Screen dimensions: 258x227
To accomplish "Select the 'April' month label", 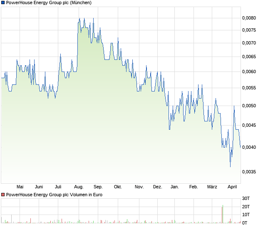I will tap(232, 187).
